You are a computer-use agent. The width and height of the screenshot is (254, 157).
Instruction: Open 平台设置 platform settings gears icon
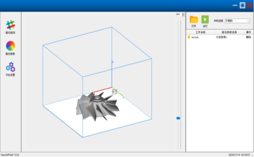10,67
